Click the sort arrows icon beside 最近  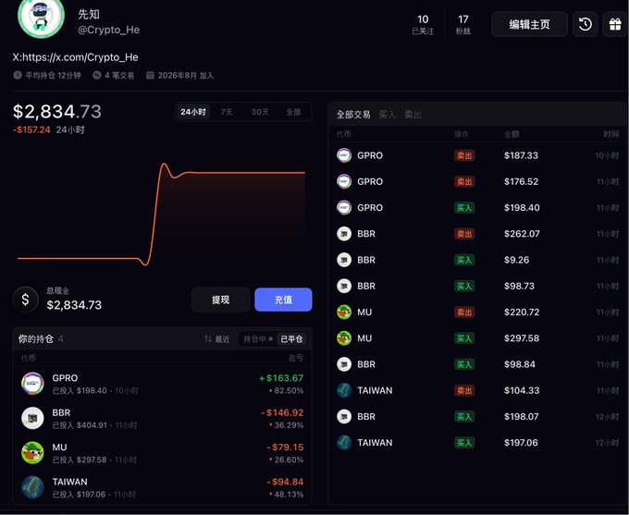[x=208, y=339]
